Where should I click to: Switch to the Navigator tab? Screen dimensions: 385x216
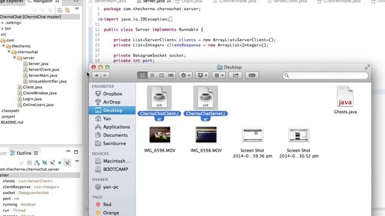[x=43, y=1]
